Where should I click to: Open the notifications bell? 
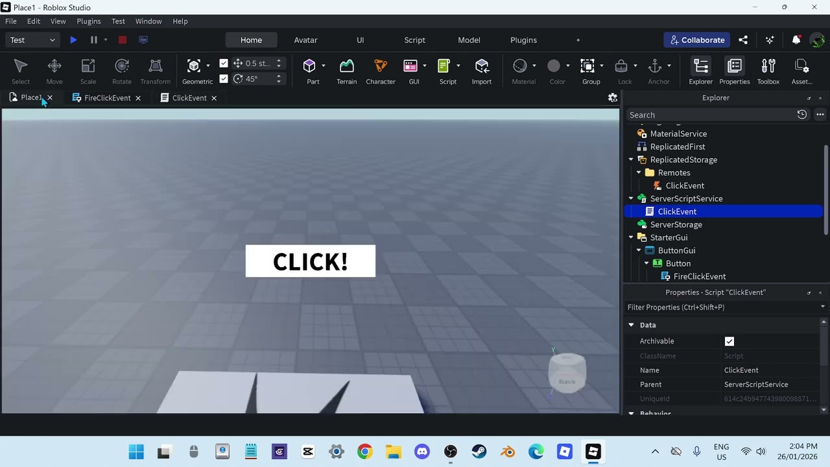796,40
